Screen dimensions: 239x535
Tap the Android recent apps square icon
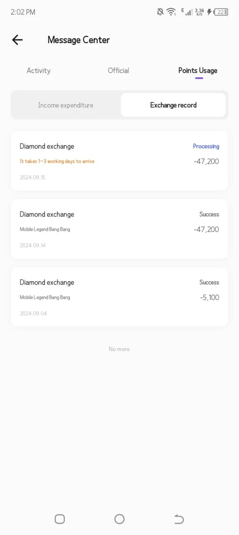(x=60, y=519)
